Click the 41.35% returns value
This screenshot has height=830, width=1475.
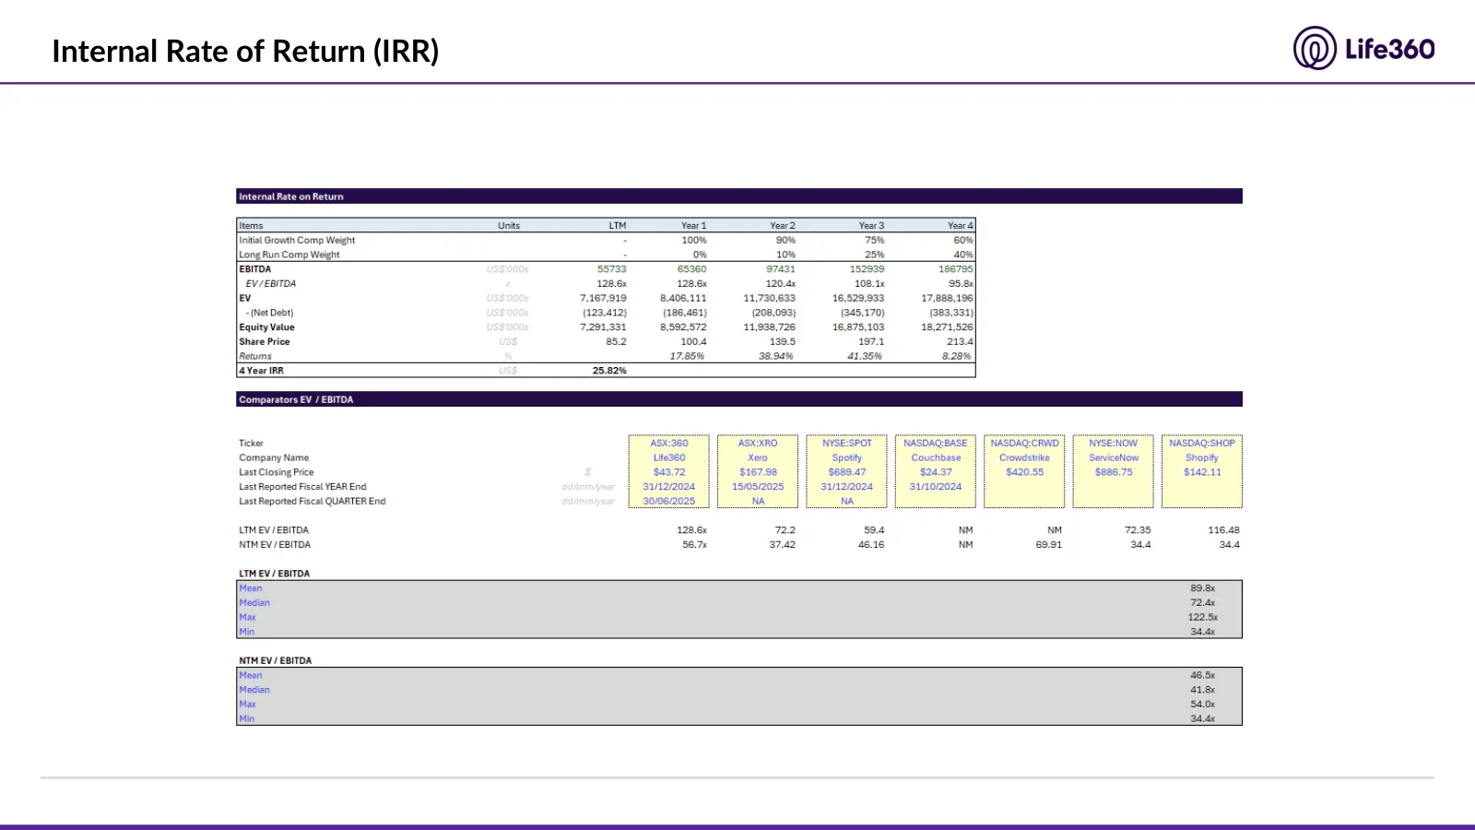click(x=865, y=356)
